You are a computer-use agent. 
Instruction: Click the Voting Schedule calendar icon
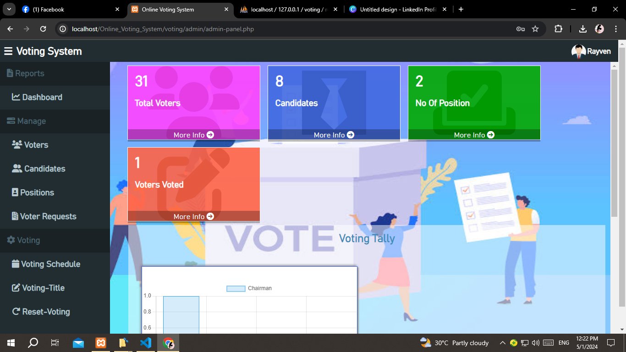[x=17, y=264]
